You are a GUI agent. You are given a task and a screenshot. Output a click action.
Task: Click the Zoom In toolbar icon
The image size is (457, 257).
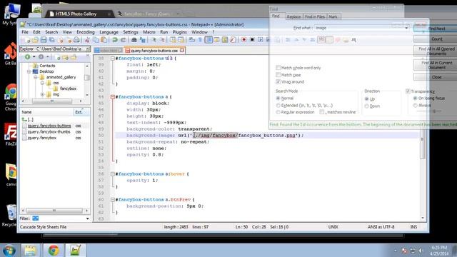point(154,40)
